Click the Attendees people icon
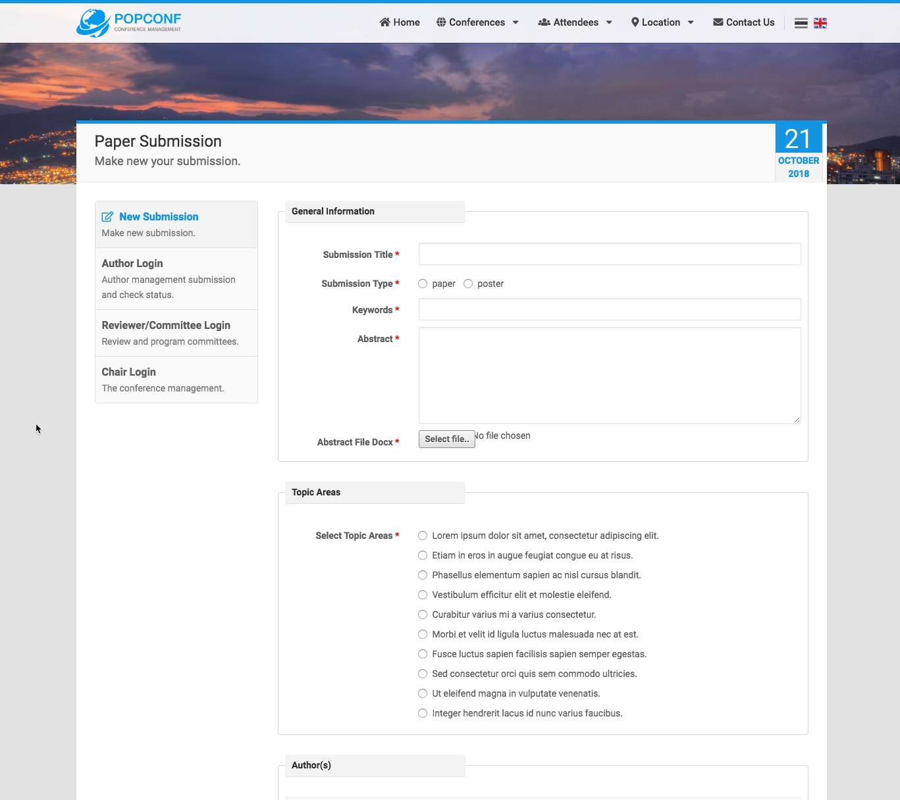 click(544, 22)
